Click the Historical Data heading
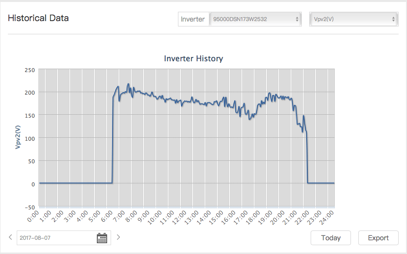The image size is (407, 254). coord(38,18)
